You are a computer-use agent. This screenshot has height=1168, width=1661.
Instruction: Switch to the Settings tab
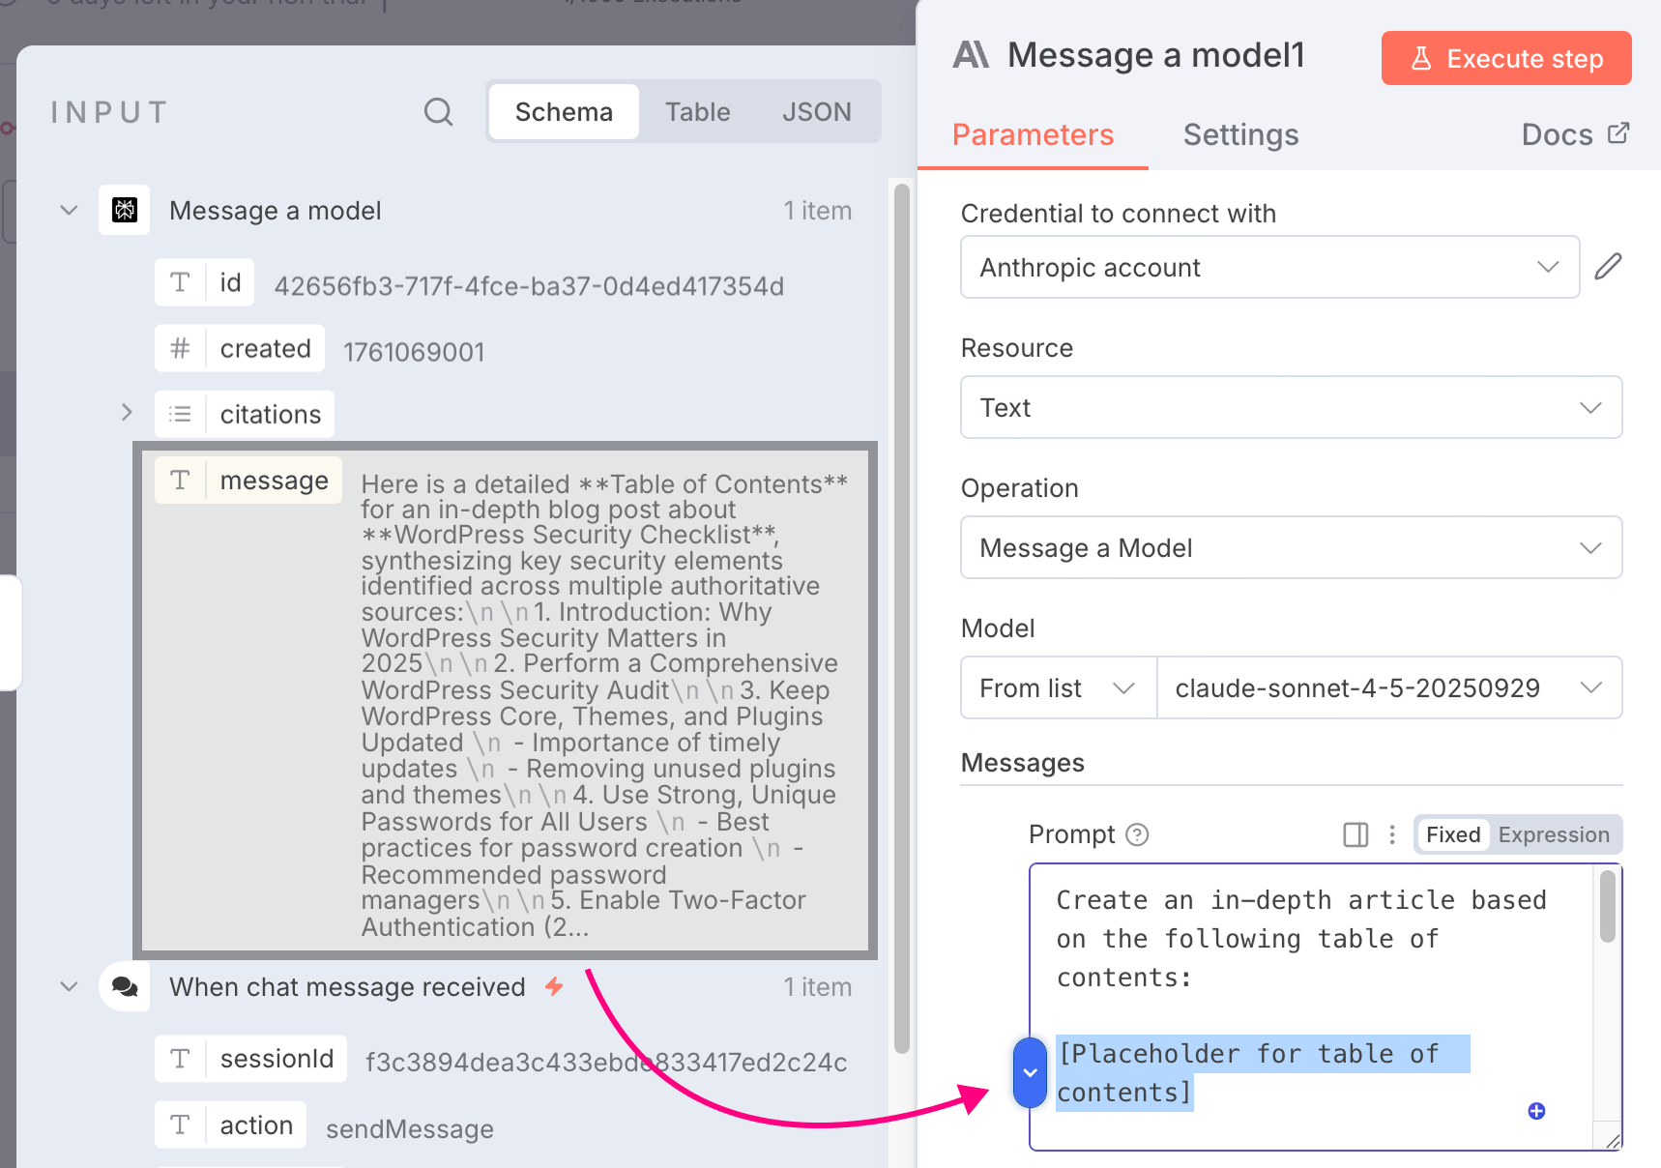click(x=1240, y=135)
